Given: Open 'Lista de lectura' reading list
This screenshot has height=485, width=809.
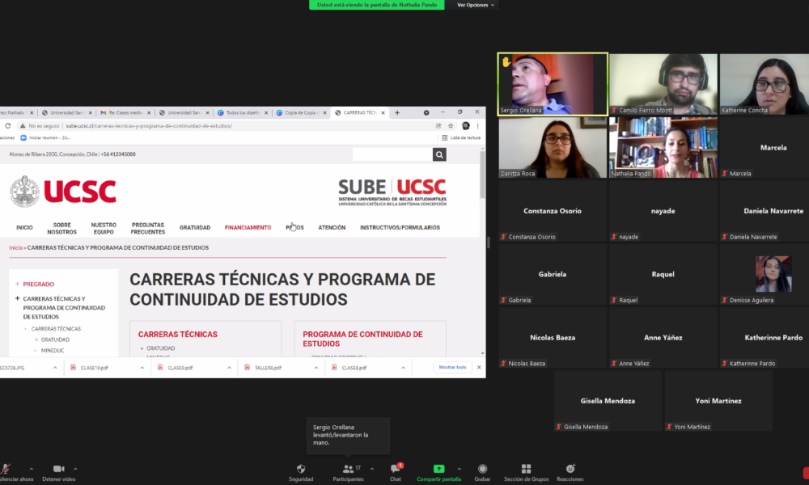Looking at the screenshot, I should click(x=461, y=137).
